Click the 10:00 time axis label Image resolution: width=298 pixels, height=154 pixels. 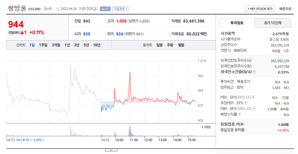[119, 140]
